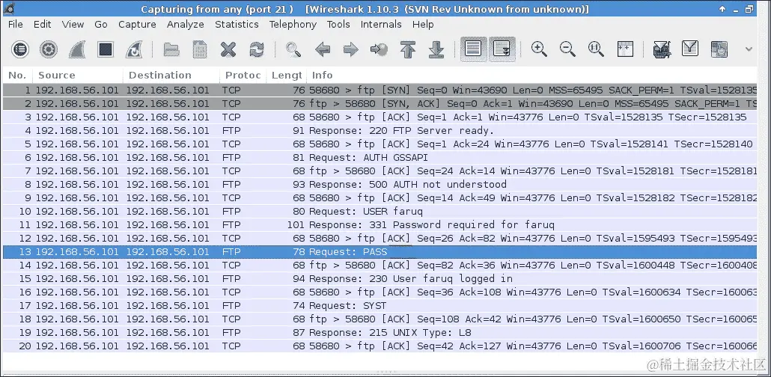Edit coloring rules icon
The width and height of the screenshot is (771, 377).
coord(719,49)
